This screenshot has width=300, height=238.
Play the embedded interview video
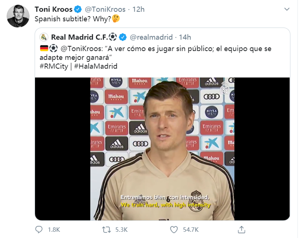(x=162, y=148)
